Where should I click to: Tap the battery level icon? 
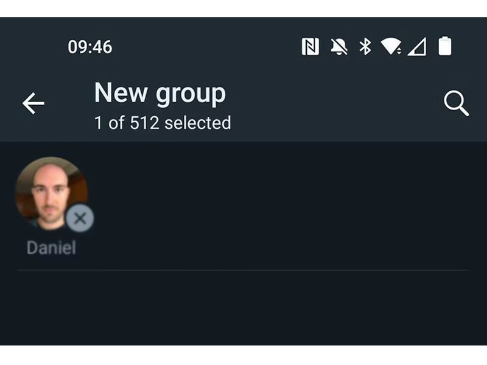coord(444,46)
